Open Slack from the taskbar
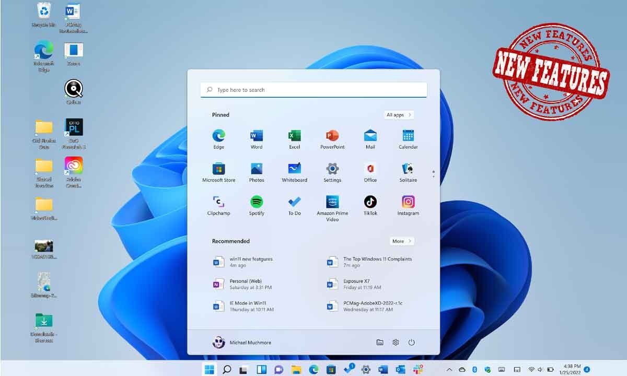 click(x=418, y=369)
